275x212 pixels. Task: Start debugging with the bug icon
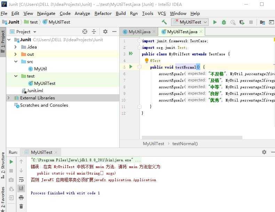coord(224,22)
